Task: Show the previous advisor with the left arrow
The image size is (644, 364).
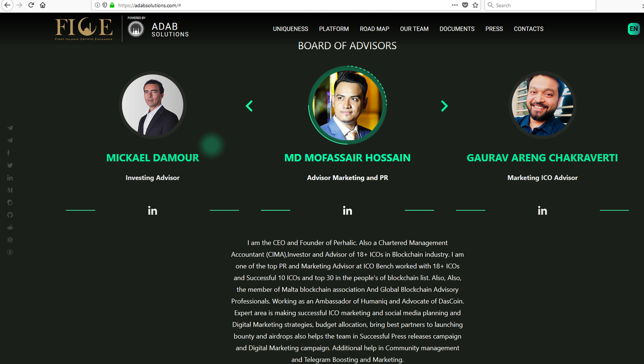Action: [249, 106]
